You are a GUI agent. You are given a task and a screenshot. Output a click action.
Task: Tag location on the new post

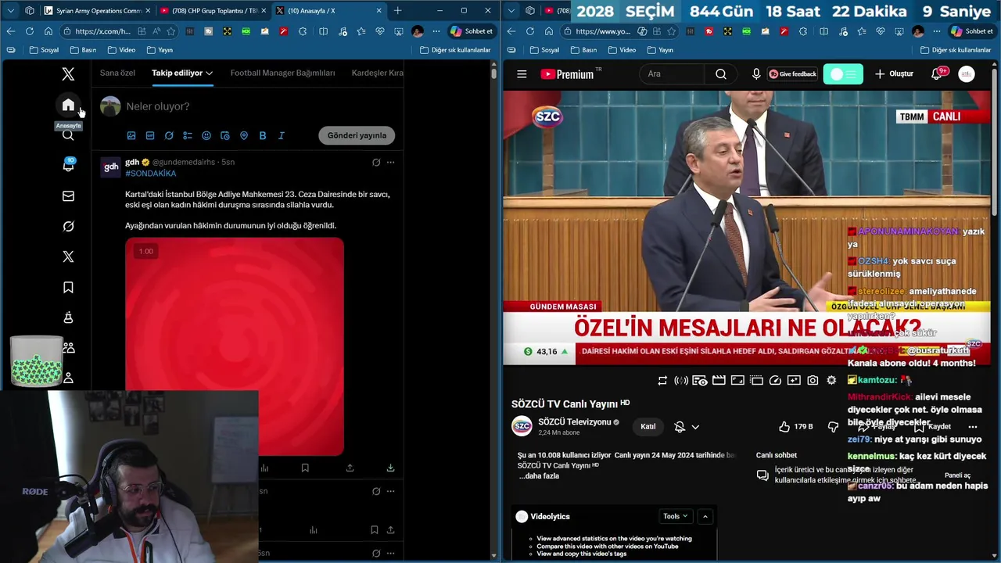(244, 135)
